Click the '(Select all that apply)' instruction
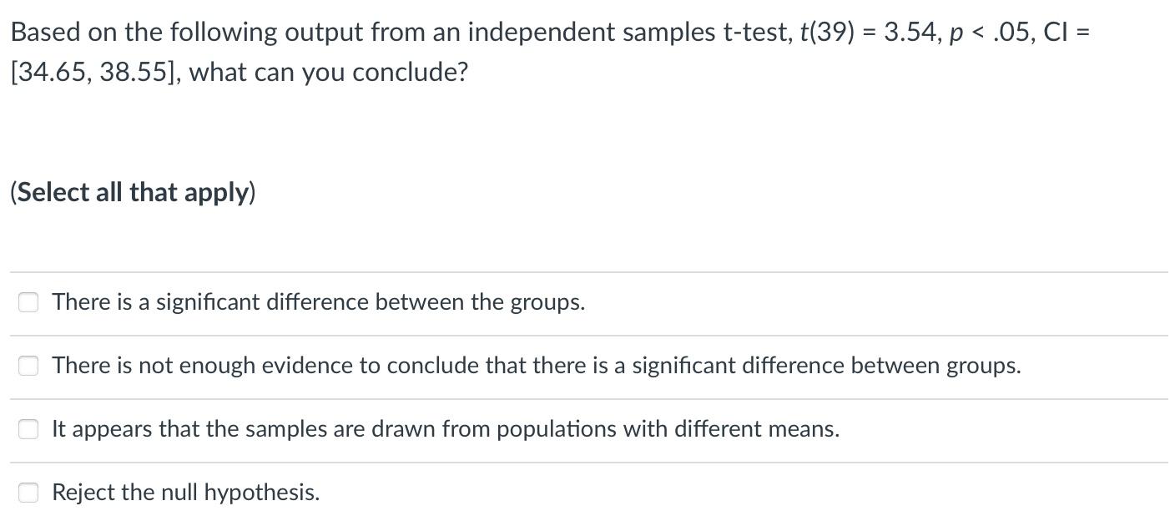The width and height of the screenshot is (1175, 521). (x=134, y=192)
